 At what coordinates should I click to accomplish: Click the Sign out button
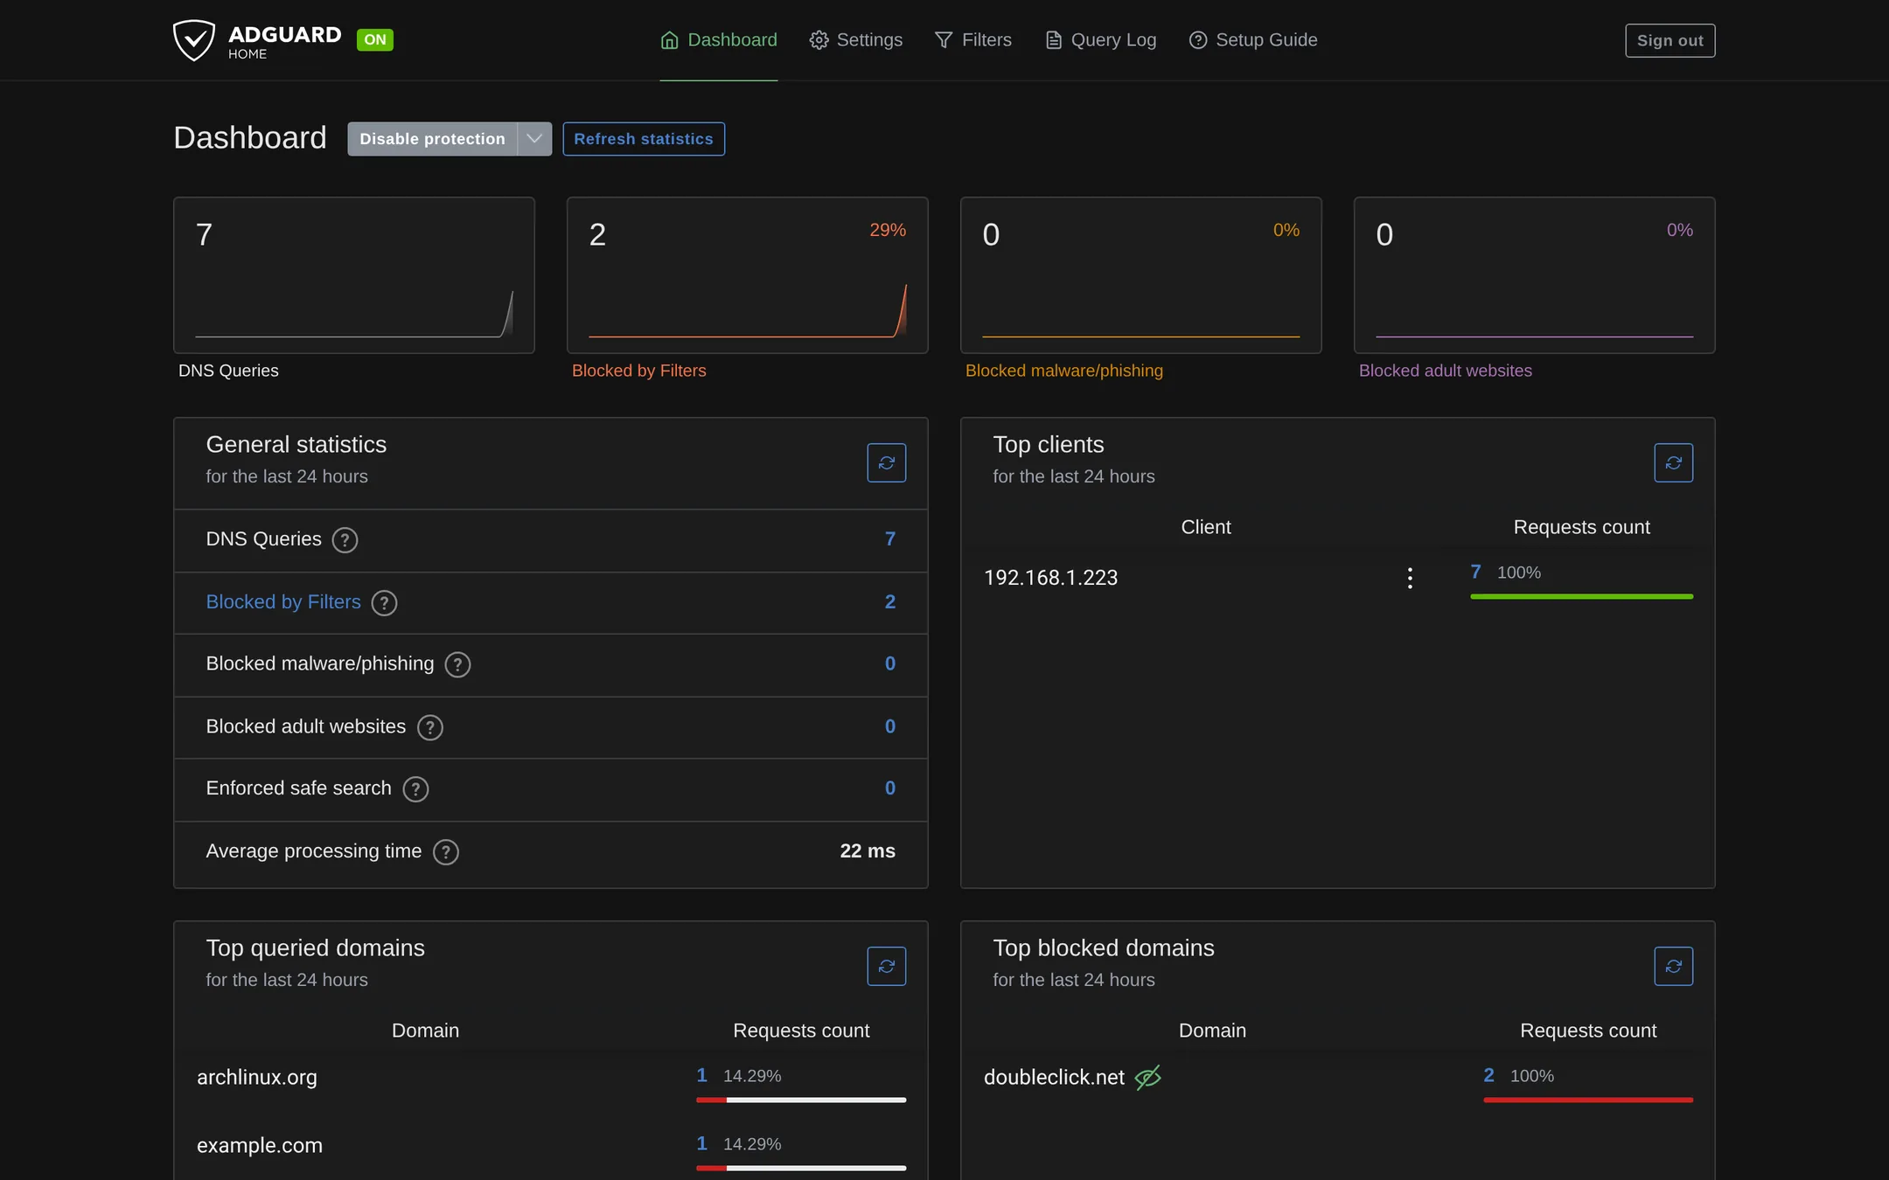1669,40
